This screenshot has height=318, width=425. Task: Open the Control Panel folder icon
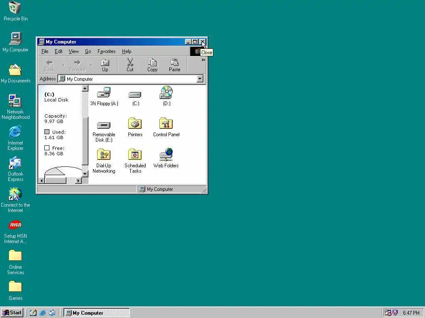coord(166,128)
